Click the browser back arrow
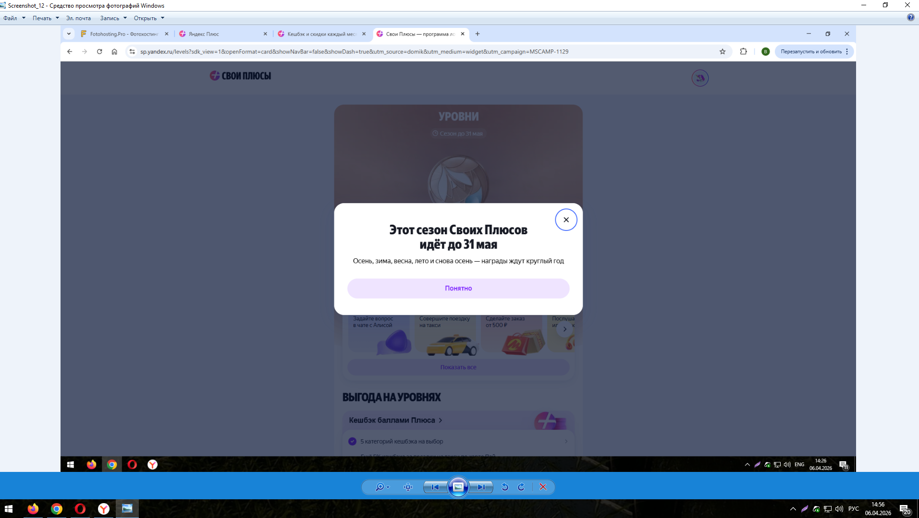Viewport: 919px width, 518px height. 70,52
